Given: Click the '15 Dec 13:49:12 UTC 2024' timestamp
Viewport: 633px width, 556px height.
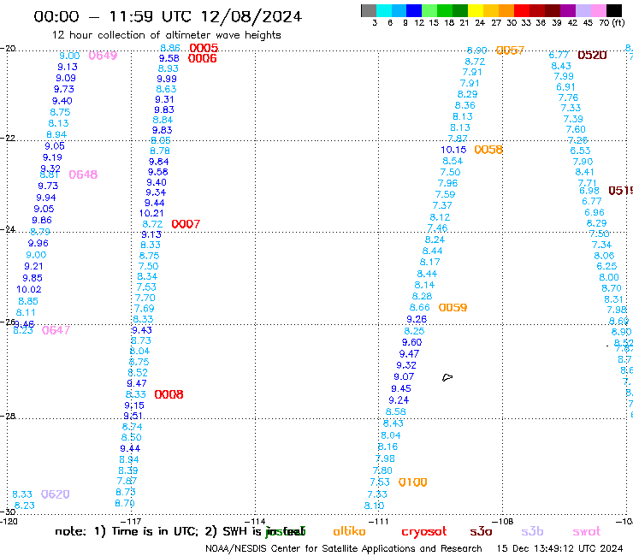Looking at the screenshot, I should pyautogui.click(x=559, y=549).
